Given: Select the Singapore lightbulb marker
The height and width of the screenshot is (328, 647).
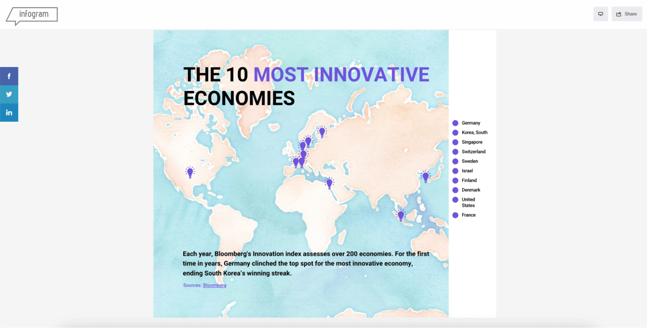Looking at the screenshot, I should pos(401,215).
